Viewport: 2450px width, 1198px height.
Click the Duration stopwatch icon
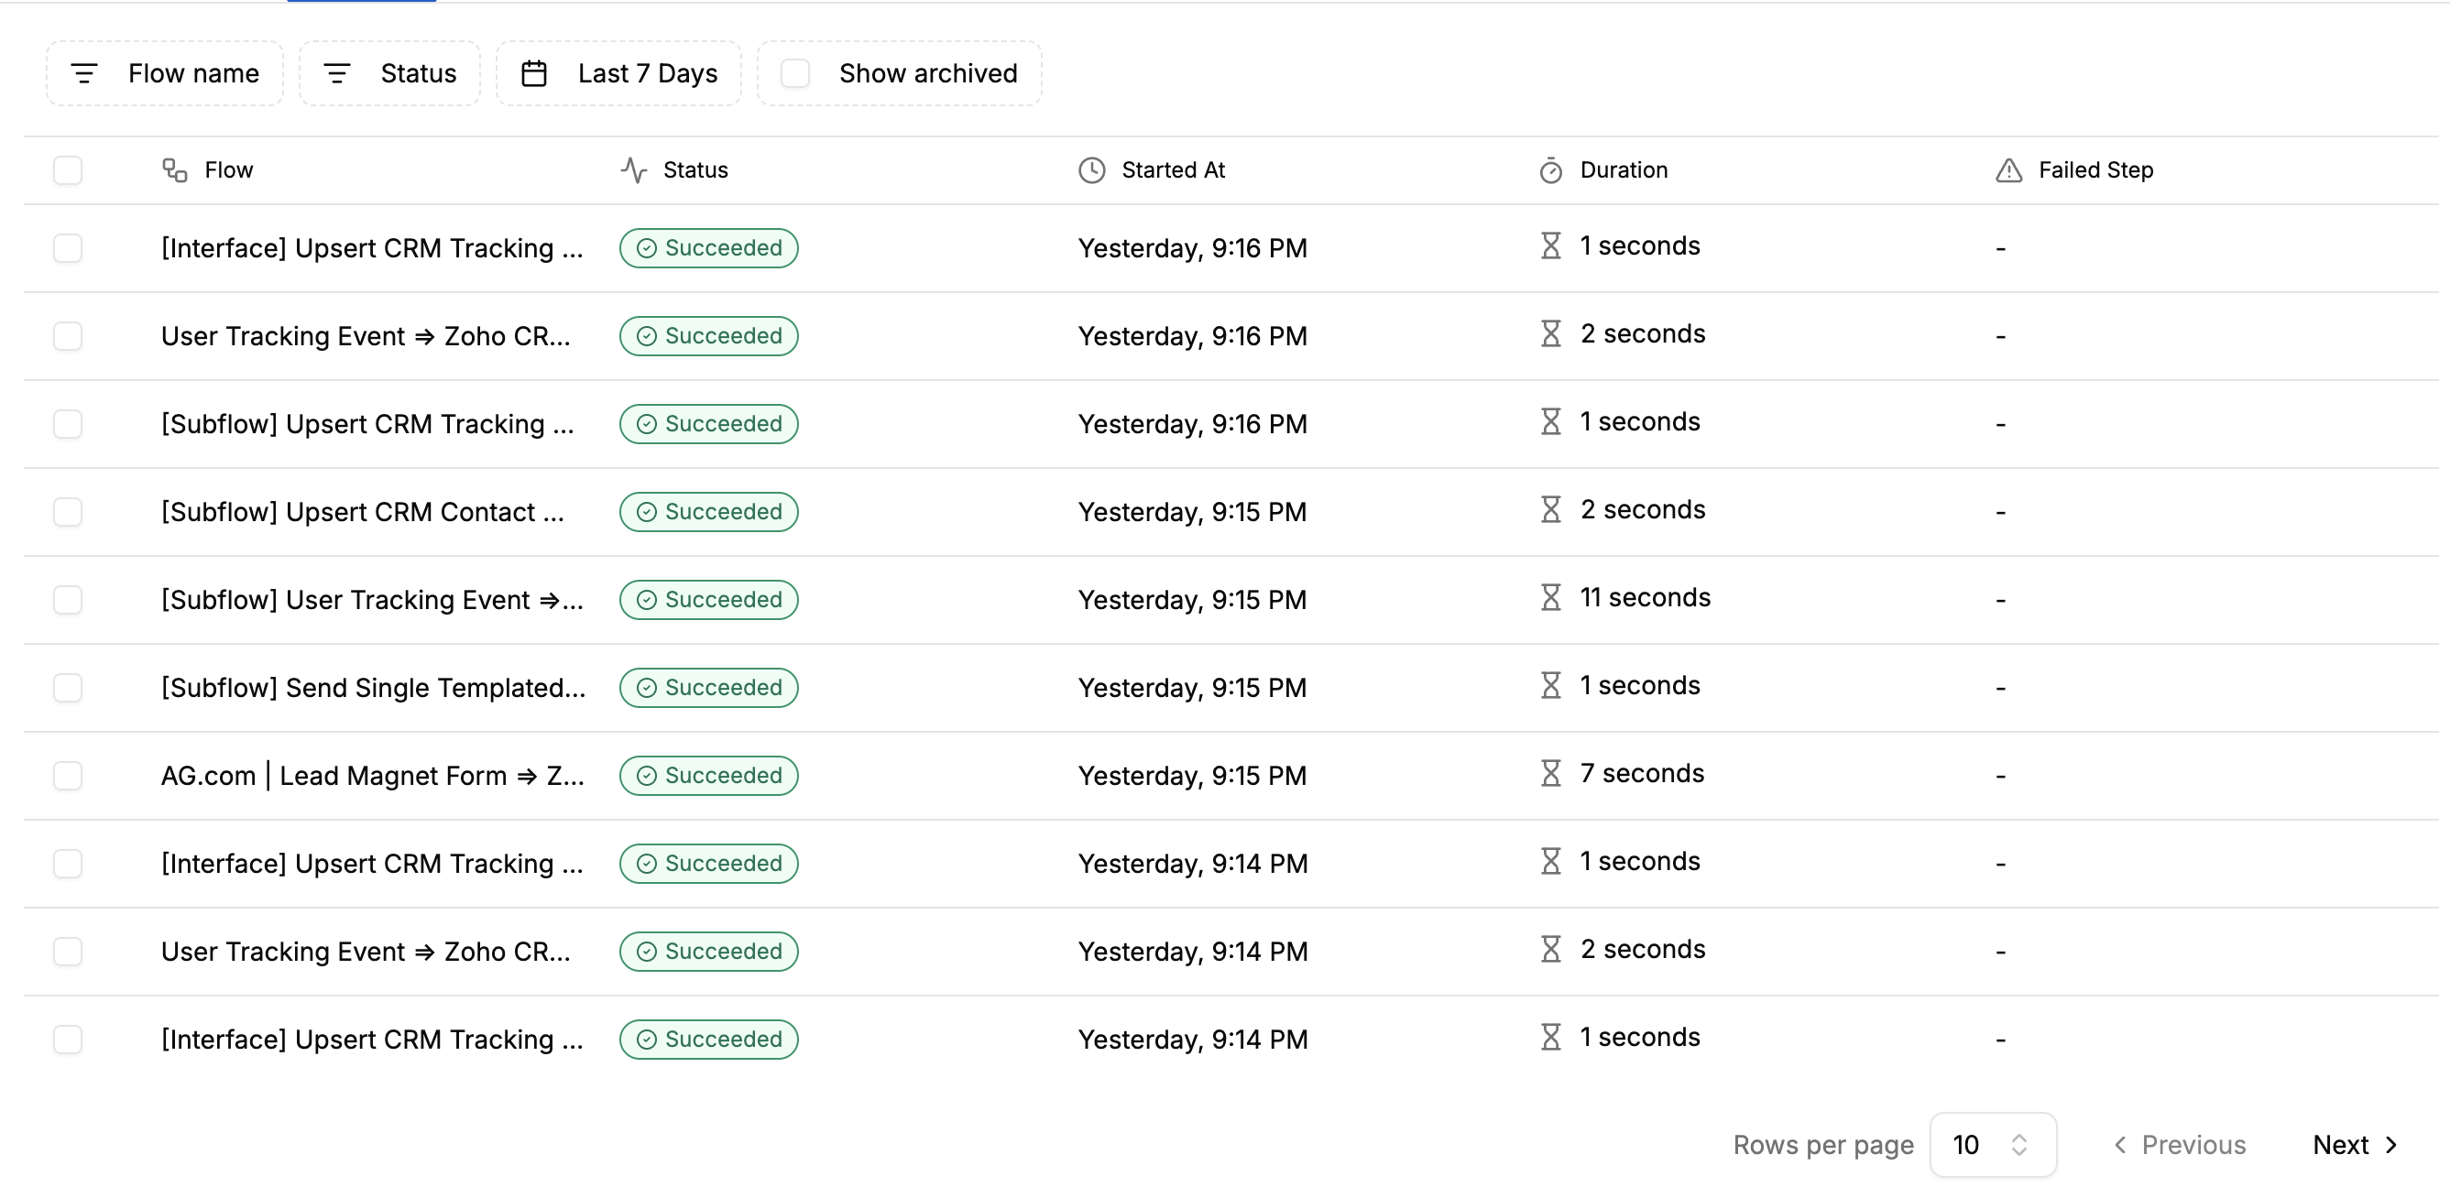1550,170
